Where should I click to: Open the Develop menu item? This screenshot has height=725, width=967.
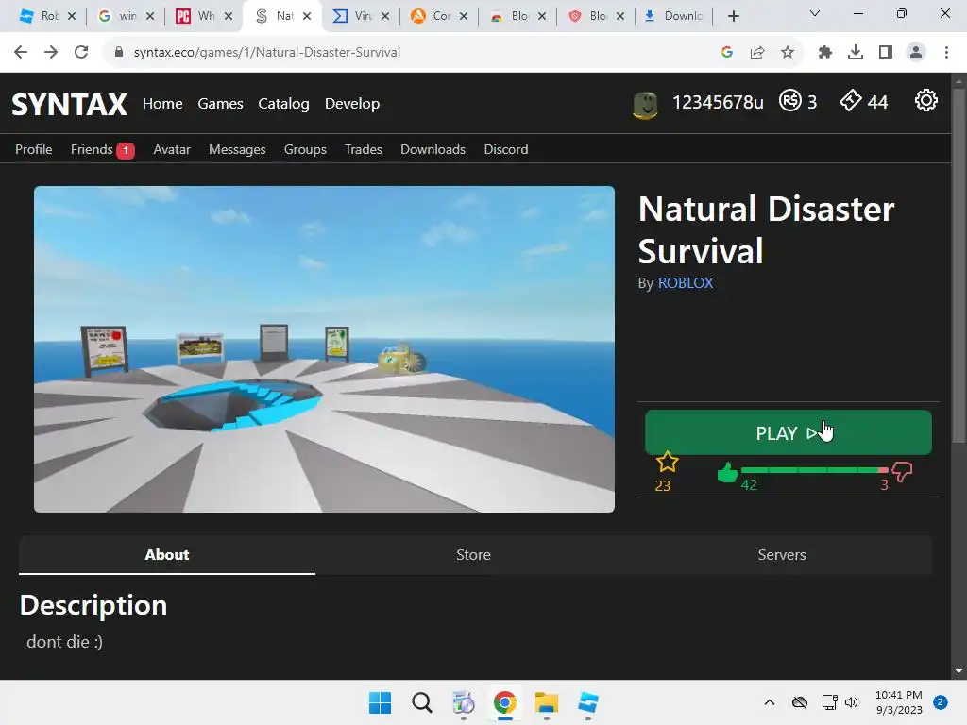click(352, 104)
